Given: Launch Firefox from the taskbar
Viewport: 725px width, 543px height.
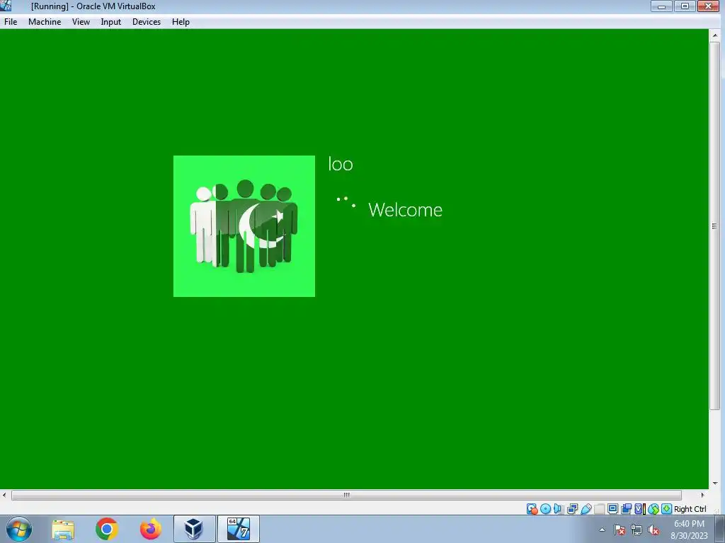Looking at the screenshot, I should 151,529.
